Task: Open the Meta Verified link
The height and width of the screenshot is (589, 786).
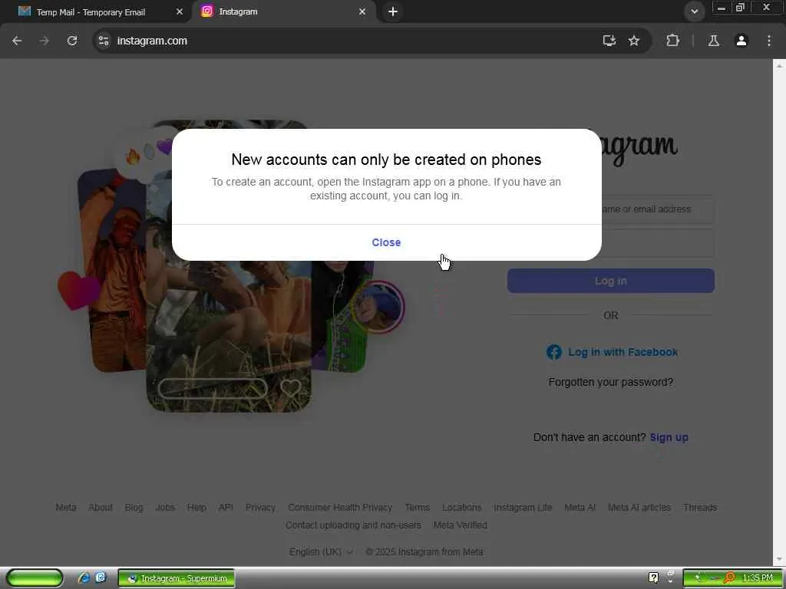Action: pyautogui.click(x=461, y=525)
